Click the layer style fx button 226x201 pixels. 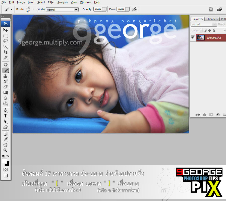click(204, 115)
